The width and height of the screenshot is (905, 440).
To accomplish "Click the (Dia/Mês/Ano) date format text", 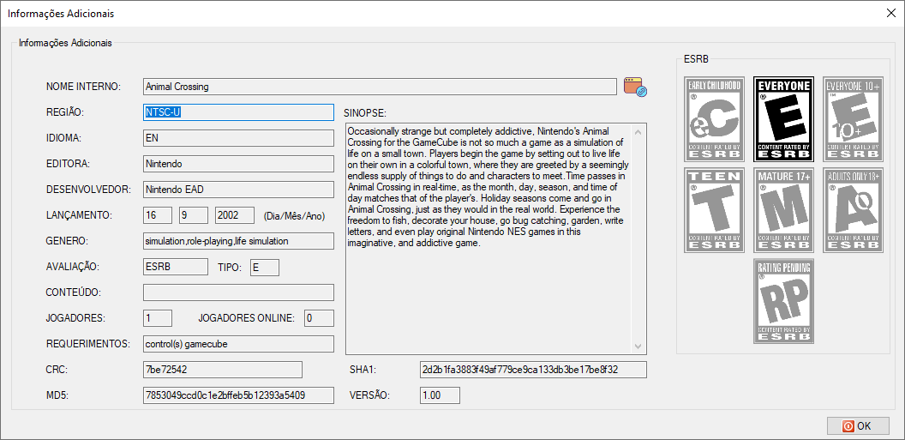I will pyautogui.click(x=294, y=216).
